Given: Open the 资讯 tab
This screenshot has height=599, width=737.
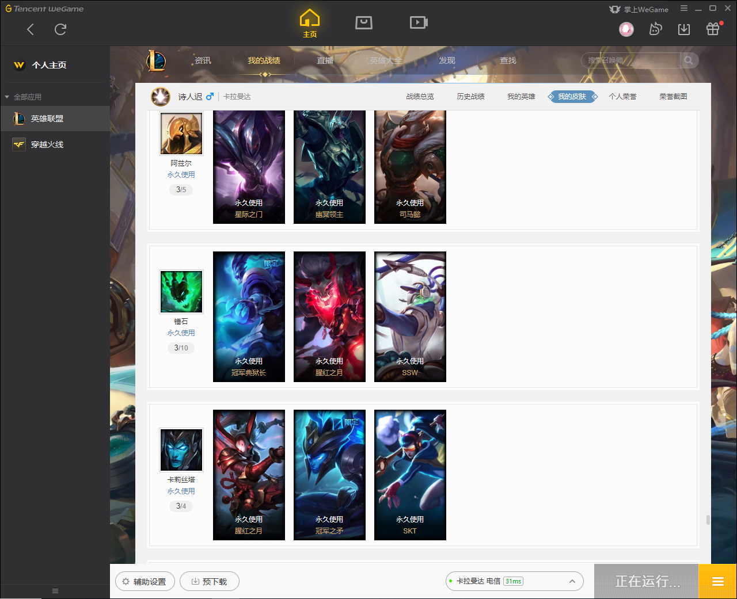Looking at the screenshot, I should point(203,60).
